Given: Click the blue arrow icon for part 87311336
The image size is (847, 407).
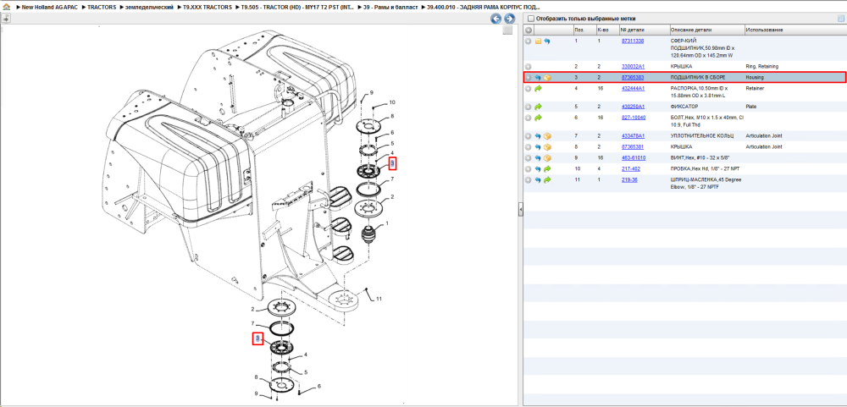Looking at the screenshot, I should pos(546,41).
